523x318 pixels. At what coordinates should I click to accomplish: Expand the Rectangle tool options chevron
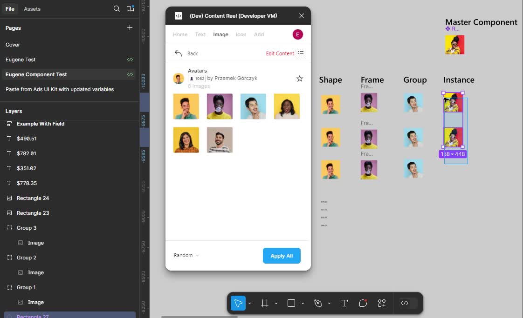point(303,303)
